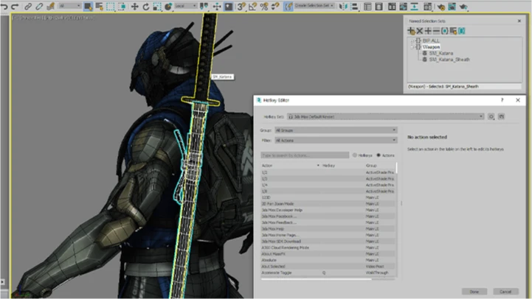Image resolution: width=532 pixels, height=299 pixels.
Task: Sort the list by the Action column header
Action: [291, 166]
